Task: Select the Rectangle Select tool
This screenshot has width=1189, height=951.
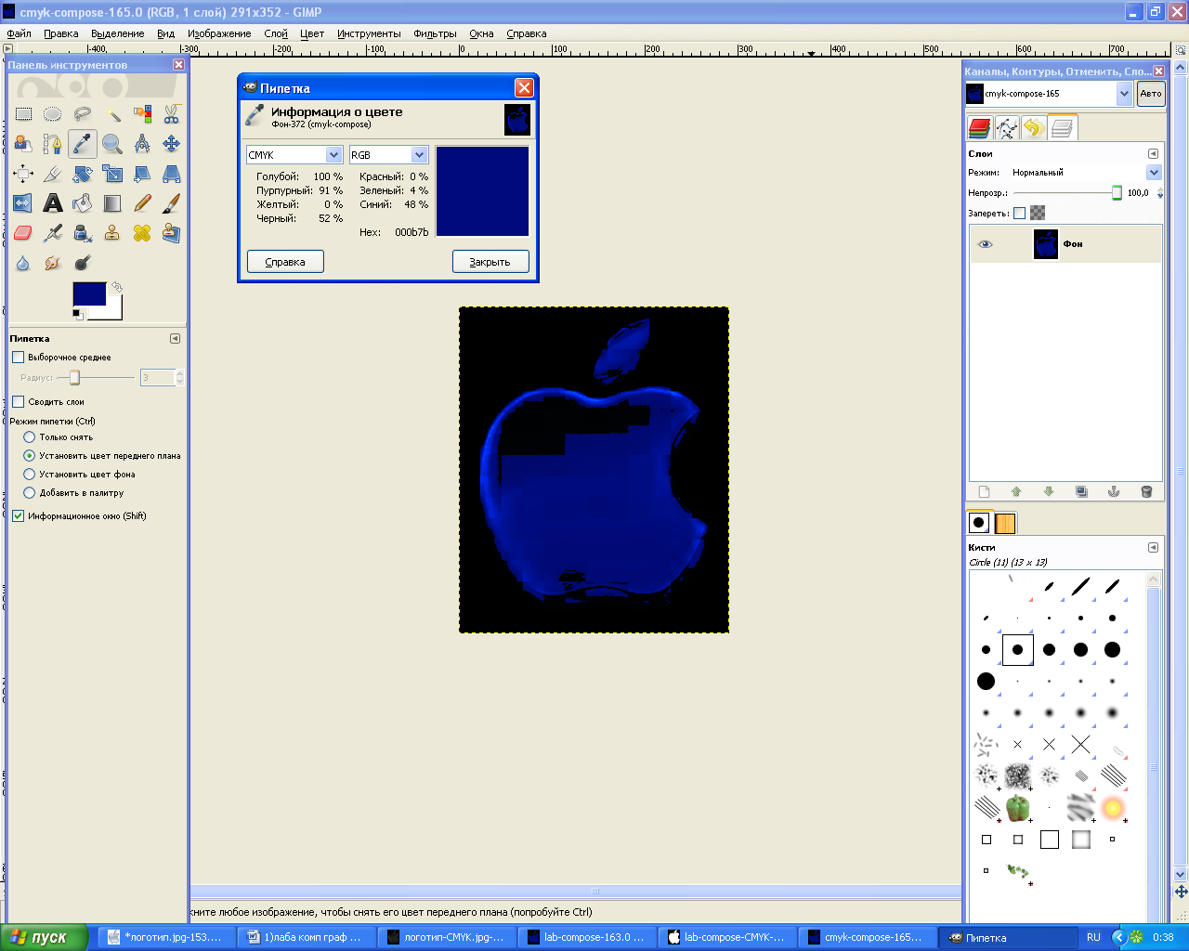Action: [x=23, y=114]
